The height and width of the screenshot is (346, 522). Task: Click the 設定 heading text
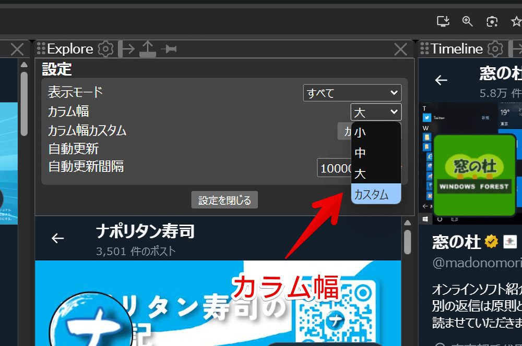point(57,69)
